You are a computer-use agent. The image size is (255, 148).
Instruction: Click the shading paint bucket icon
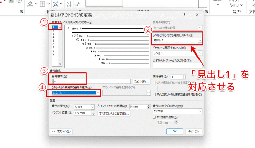click(30, 4)
